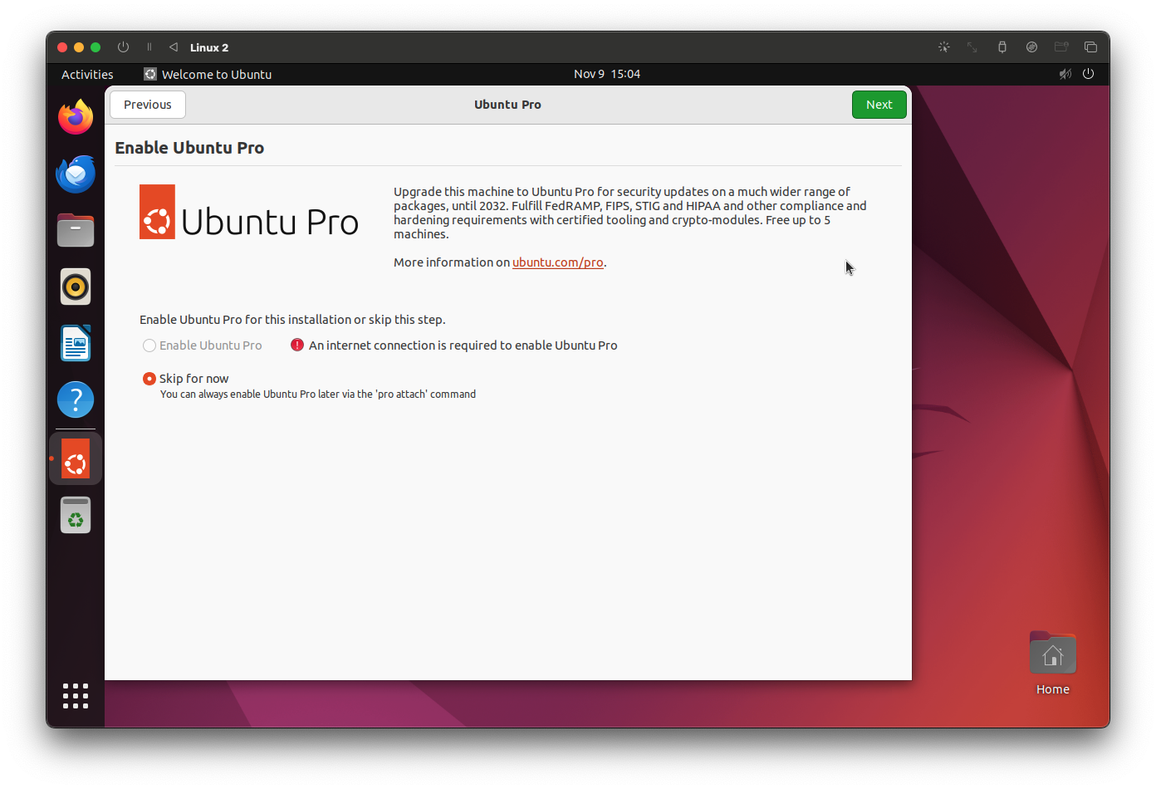1156x789 pixels.
Task: Click the green maximize button of the VM window
Action: 96,47
